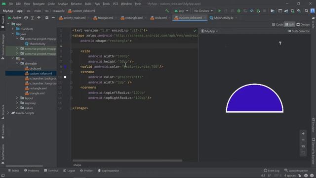316x178 pixels.
Task: Hide the project panel with the minus icon
Action: 53,18
